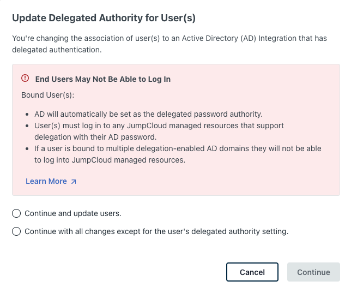This screenshot has width=351, height=293.
Task: Click the Bound User(s) label
Action: (x=47, y=95)
